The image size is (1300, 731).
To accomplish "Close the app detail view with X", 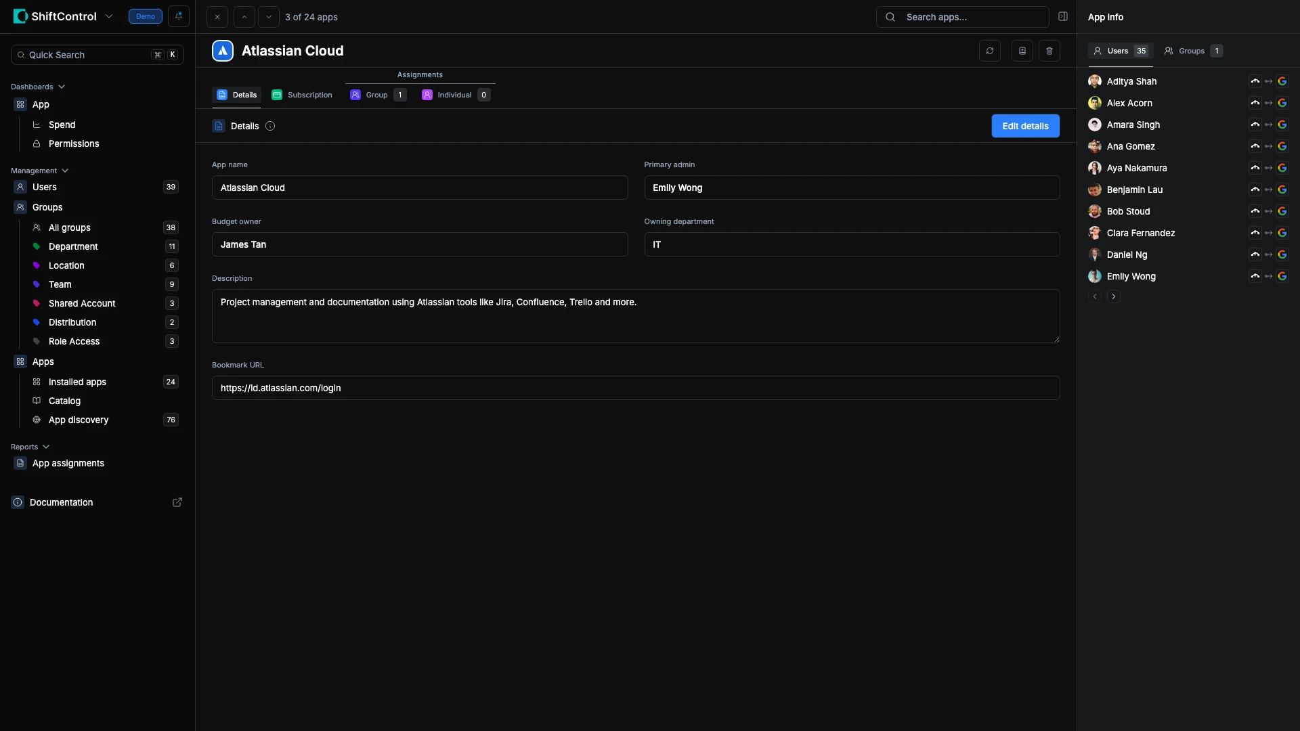I will [x=217, y=17].
